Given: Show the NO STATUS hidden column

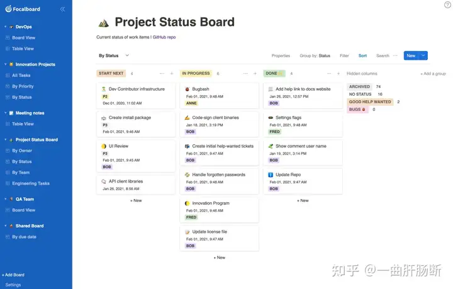Looking at the screenshot, I should (360, 94).
